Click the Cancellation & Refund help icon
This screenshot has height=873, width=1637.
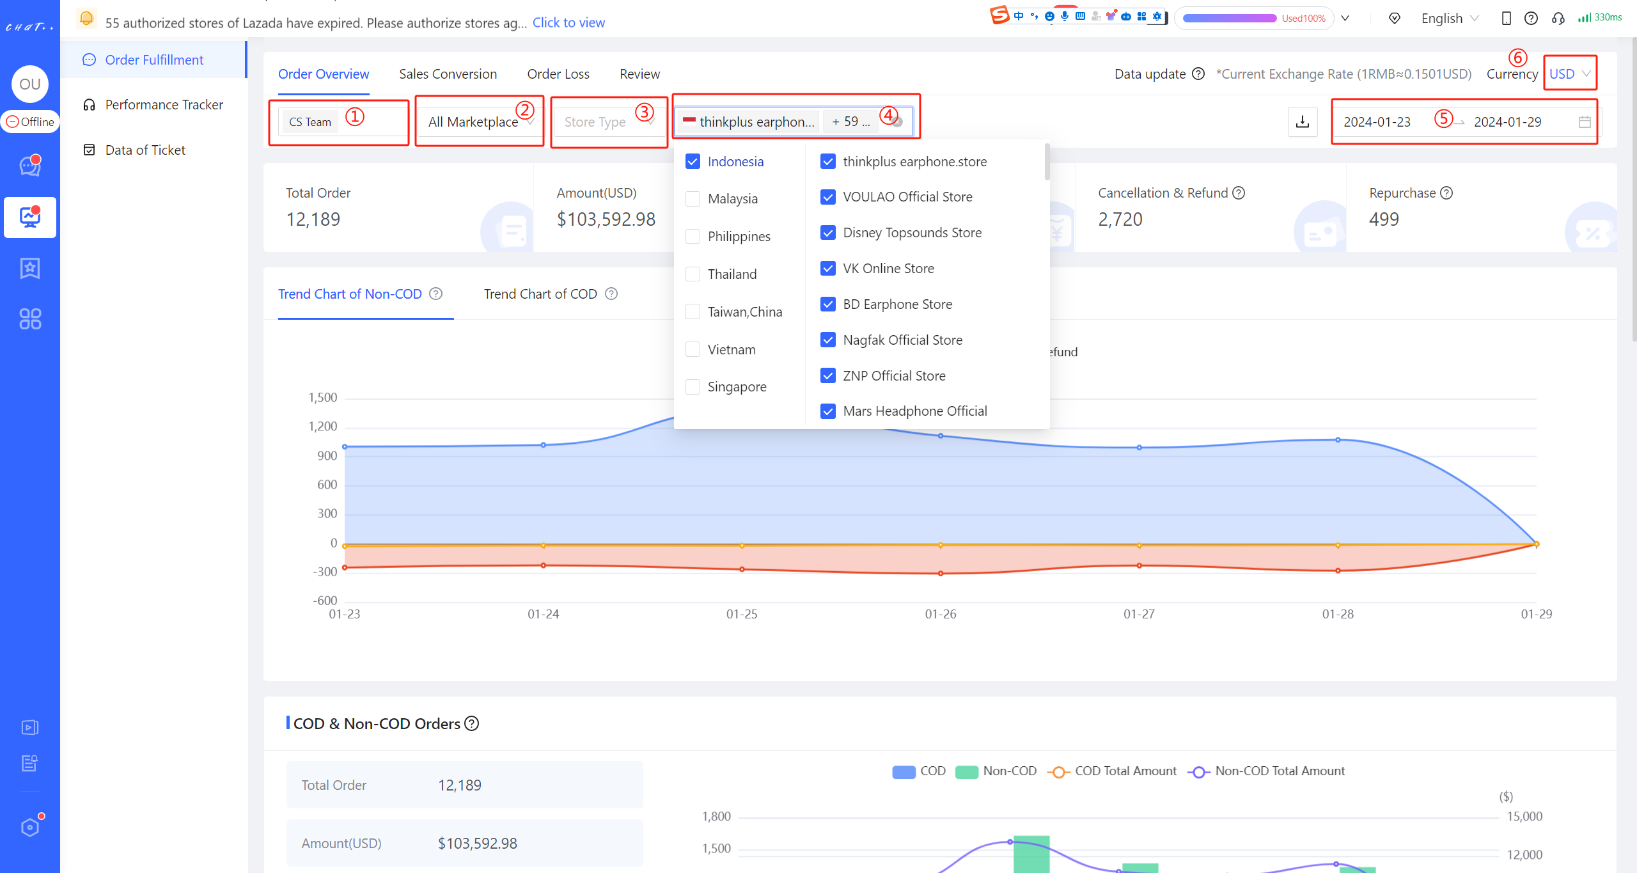tap(1239, 193)
